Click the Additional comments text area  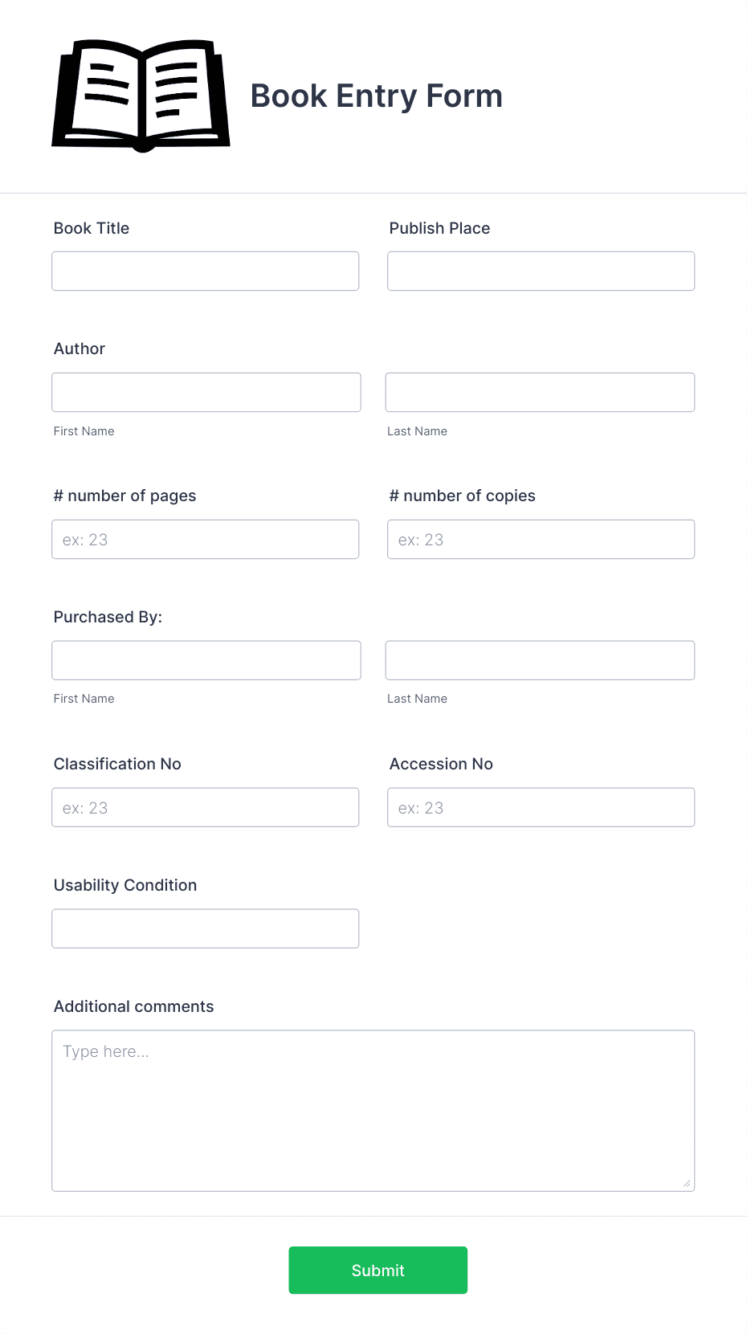(x=373, y=1108)
